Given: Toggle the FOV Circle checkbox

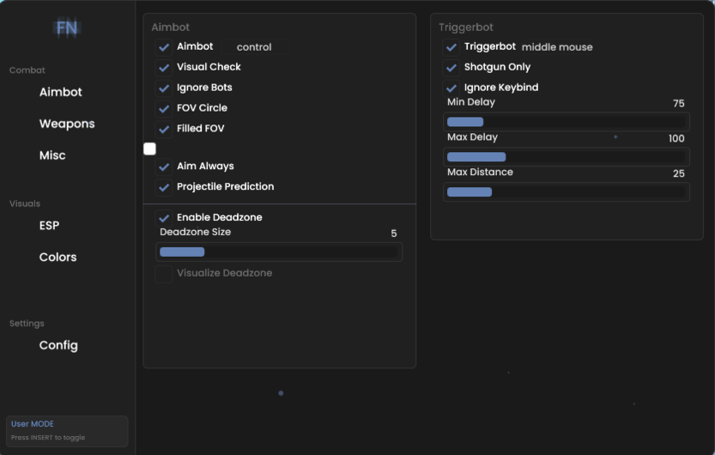Looking at the screenshot, I should click(164, 108).
